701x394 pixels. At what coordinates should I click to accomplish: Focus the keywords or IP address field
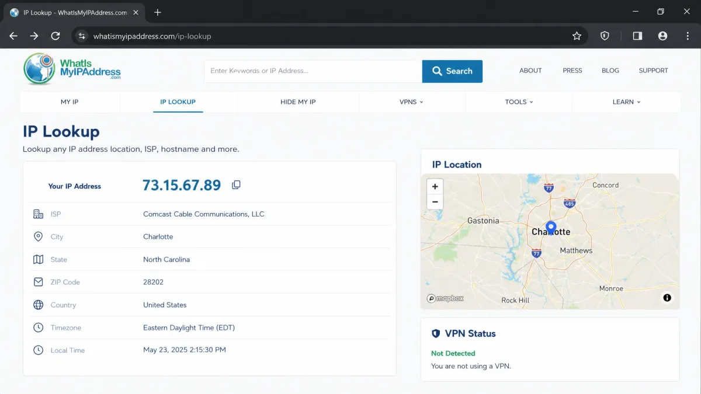[313, 71]
